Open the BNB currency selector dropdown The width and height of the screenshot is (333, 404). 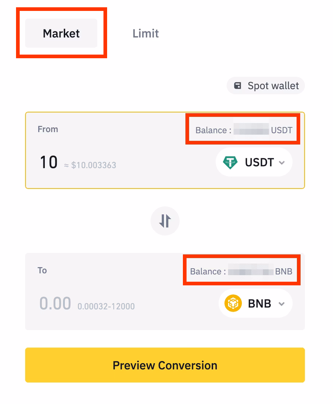255,303
